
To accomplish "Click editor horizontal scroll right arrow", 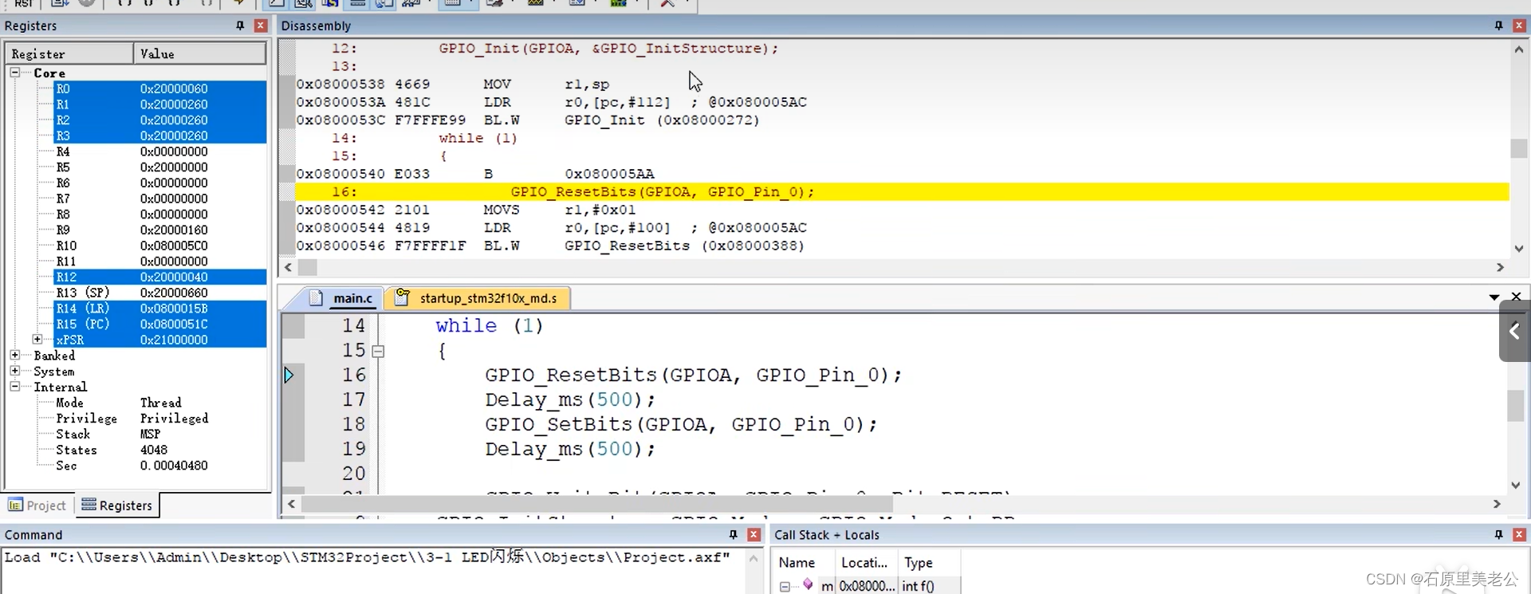I will [1497, 504].
